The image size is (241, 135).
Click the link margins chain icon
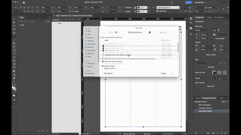(211, 48)
